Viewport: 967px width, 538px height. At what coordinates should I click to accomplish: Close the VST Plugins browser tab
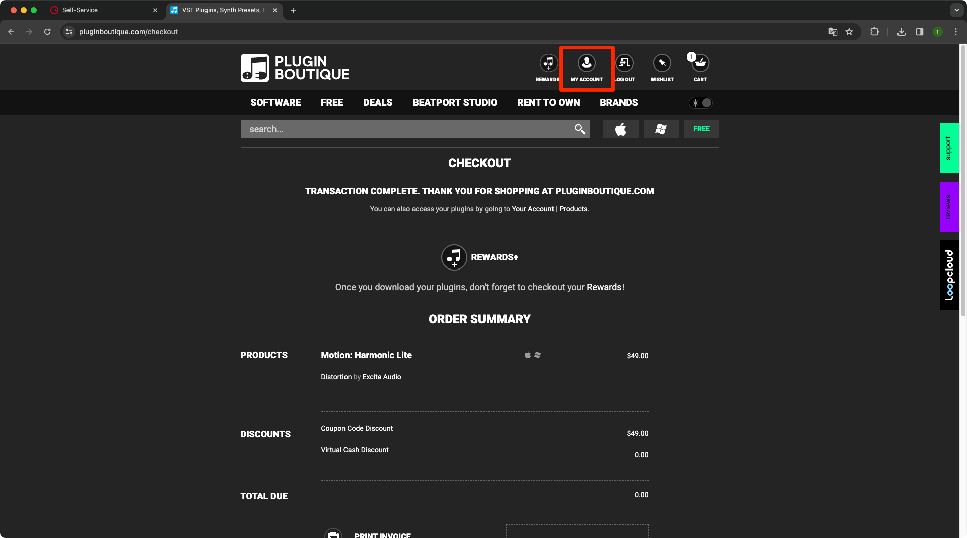click(275, 10)
